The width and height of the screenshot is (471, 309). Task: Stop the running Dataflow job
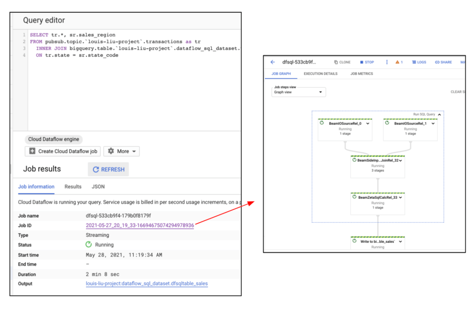[367, 62]
